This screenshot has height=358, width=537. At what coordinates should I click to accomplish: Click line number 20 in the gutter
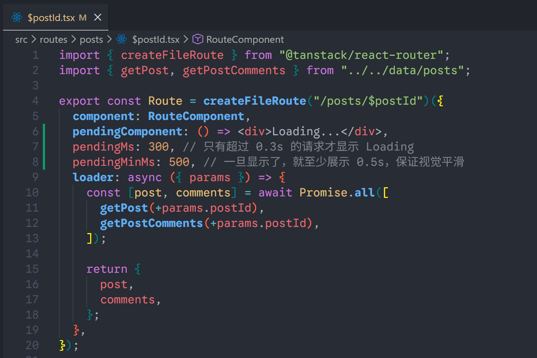point(32,345)
